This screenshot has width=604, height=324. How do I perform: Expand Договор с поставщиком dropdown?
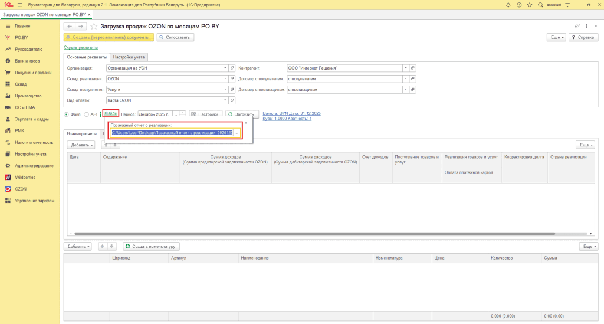[406, 90]
